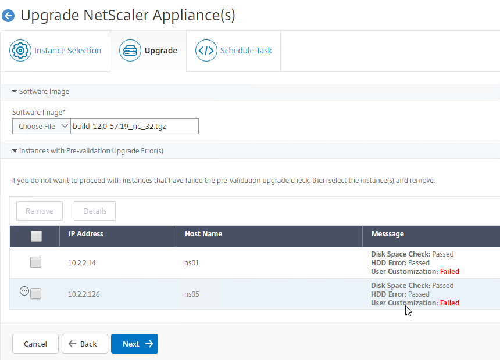Sort by IP Address column header
This screenshot has height=360, width=500.
86,234
